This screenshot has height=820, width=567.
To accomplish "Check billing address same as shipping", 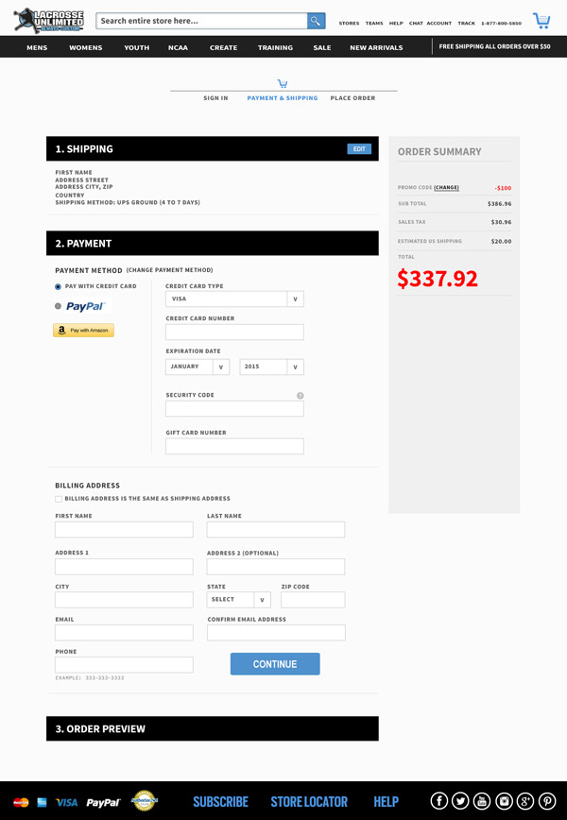I will pyautogui.click(x=59, y=499).
